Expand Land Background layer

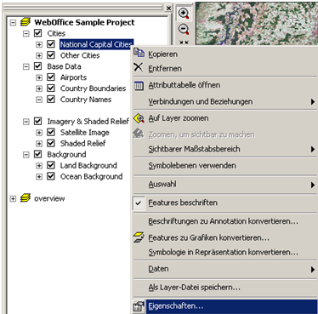coord(39,166)
